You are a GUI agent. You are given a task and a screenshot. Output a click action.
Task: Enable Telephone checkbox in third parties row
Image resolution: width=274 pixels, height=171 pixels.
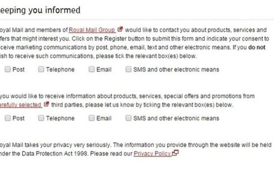click(41, 118)
